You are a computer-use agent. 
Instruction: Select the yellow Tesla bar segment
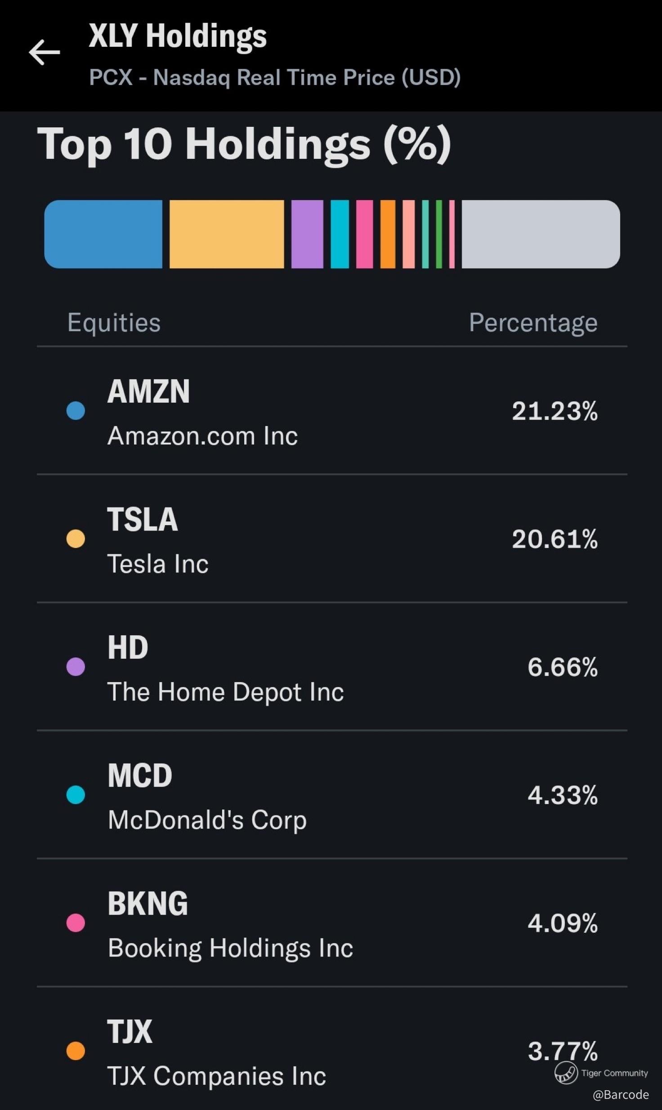pyautogui.click(x=227, y=234)
